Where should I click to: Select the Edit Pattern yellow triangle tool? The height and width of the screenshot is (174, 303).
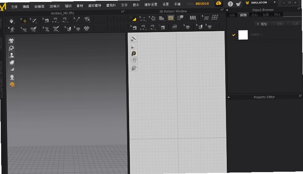pos(134,19)
